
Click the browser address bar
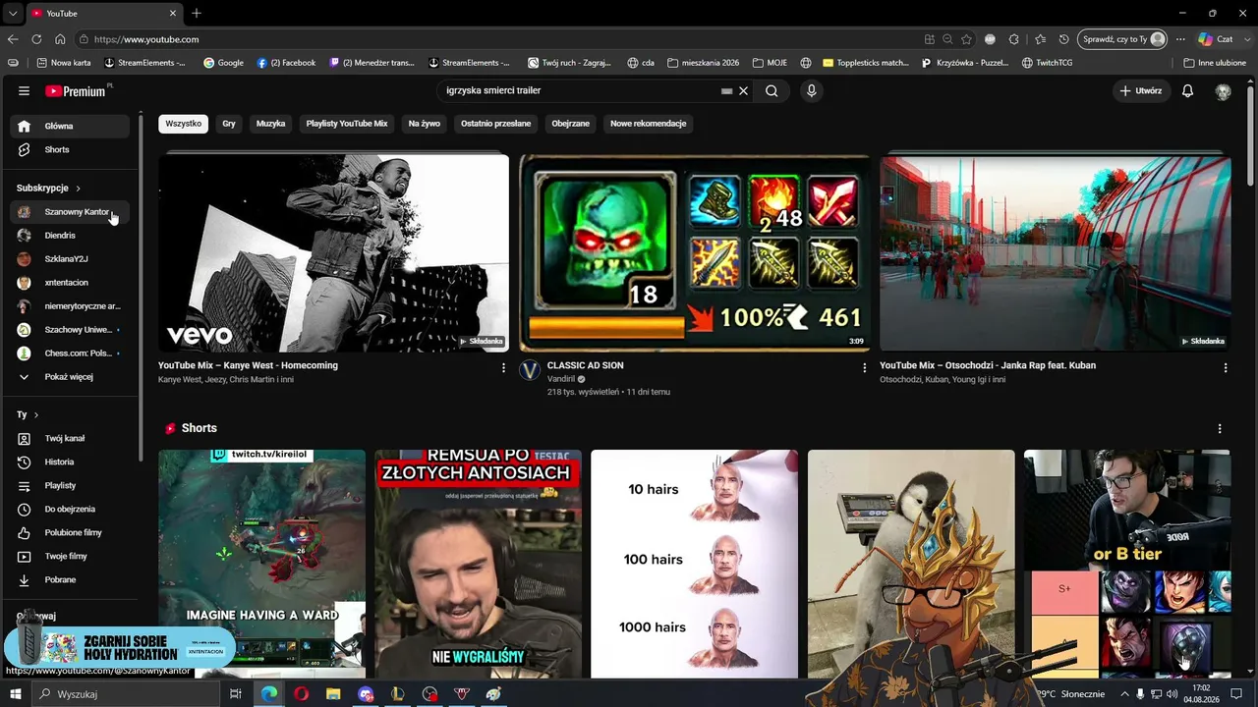(x=501, y=39)
